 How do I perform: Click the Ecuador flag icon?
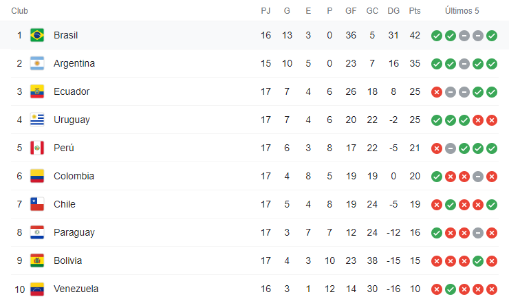(37, 91)
